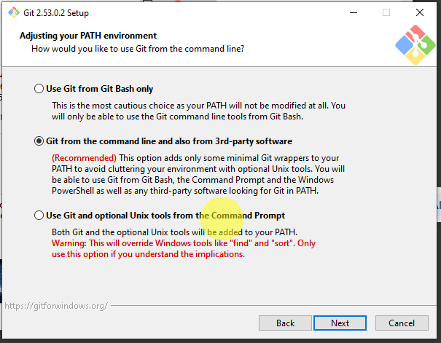Click the "Adjusting your PATH environment" heading
441x343 pixels.
88,36
